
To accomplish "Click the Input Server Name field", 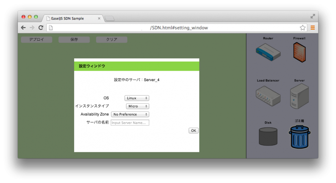I will pos(130,122).
